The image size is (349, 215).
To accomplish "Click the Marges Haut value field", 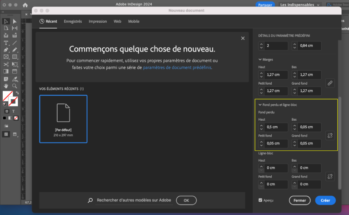I will pyautogui.click(x=276, y=75).
